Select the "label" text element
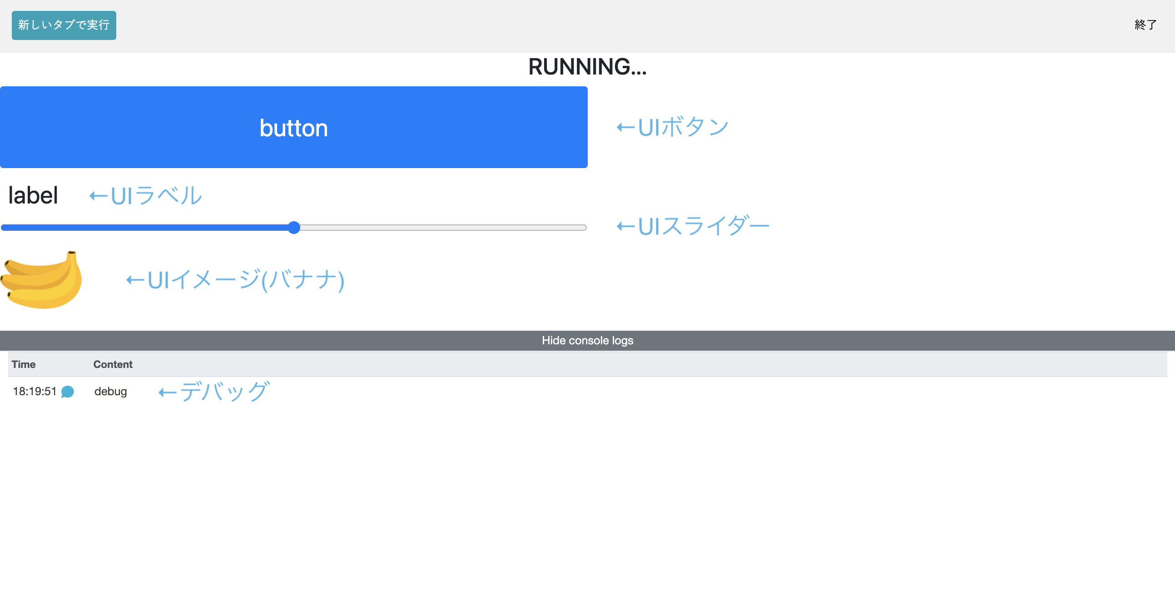Screen dimensions: 1175x596 coord(32,195)
